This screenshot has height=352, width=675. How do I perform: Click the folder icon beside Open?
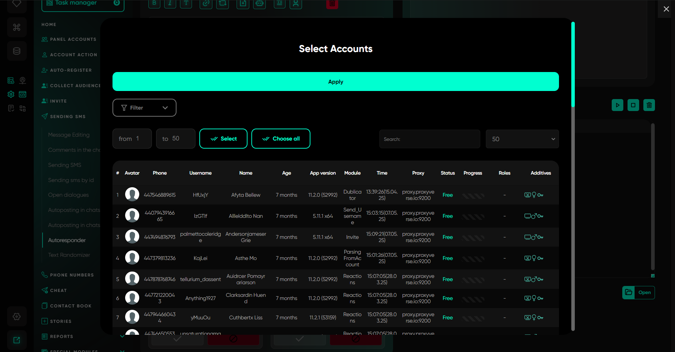[x=629, y=292]
